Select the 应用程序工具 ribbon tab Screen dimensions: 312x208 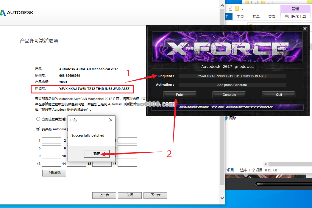point(295,16)
